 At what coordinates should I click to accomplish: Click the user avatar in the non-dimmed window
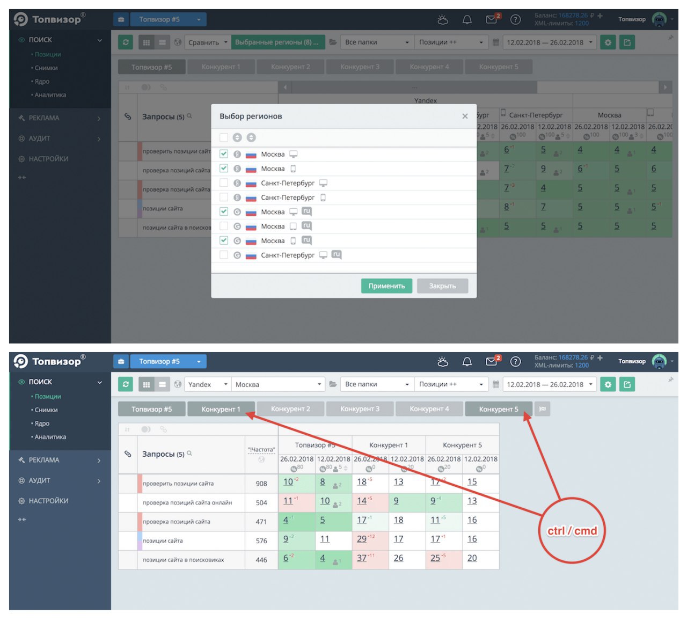(659, 361)
